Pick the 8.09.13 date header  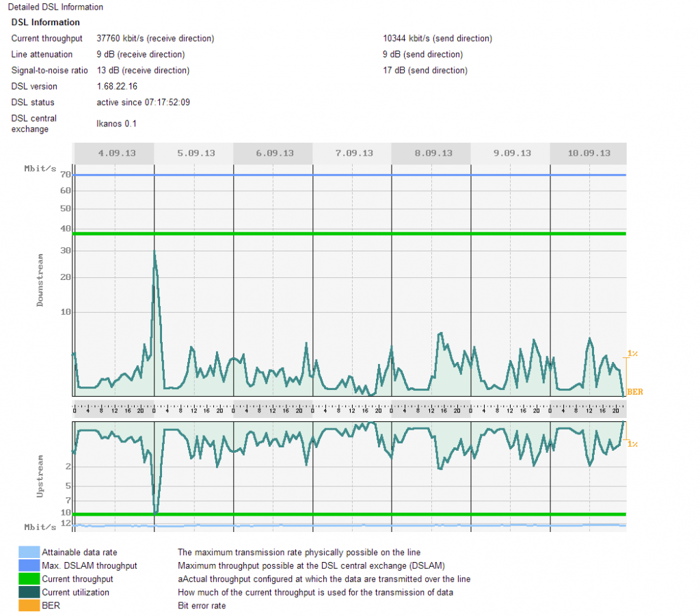point(433,153)
